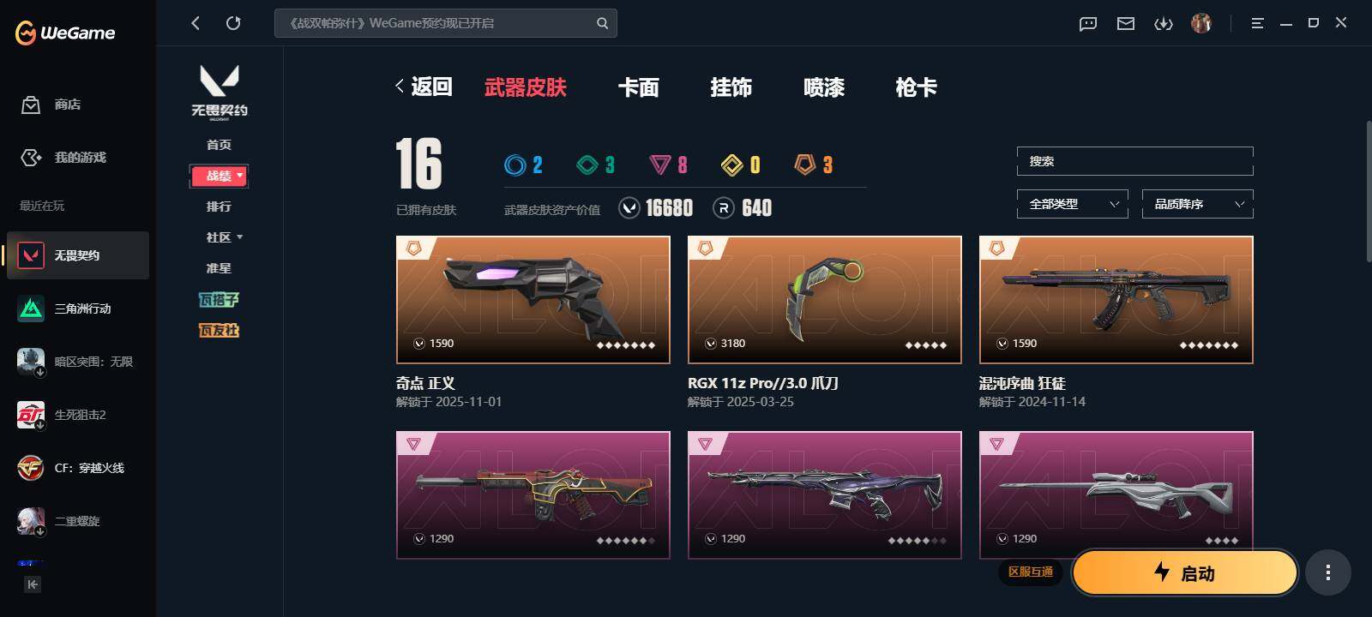Expand the 品质降序 sort dropdown
Screen dimensions: 1372x617
click(x=1198, y=204)
